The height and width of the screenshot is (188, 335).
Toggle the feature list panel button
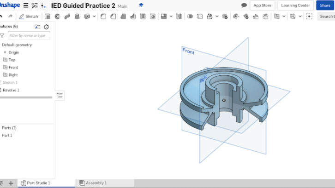click(60, 96)
